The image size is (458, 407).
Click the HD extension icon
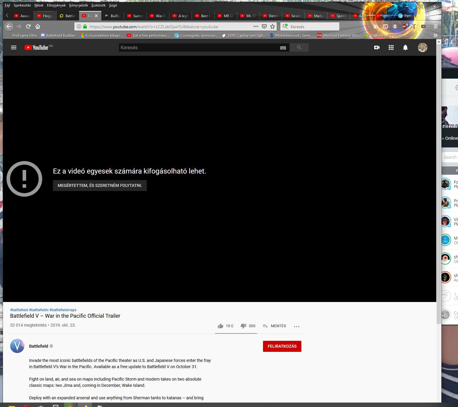424,26
